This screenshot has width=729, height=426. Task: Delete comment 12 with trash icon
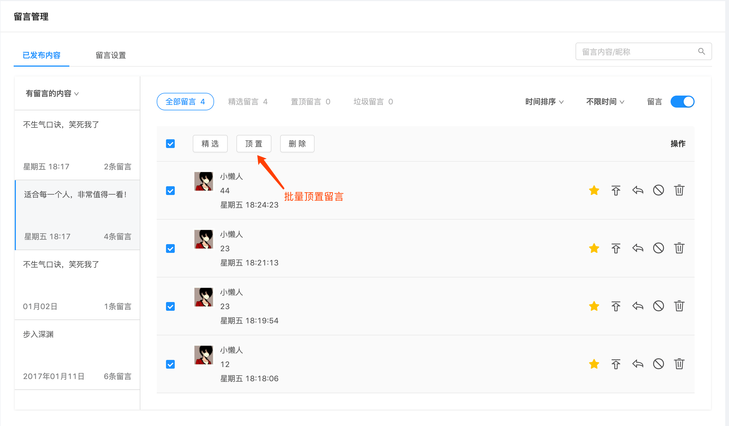[679, 364]
